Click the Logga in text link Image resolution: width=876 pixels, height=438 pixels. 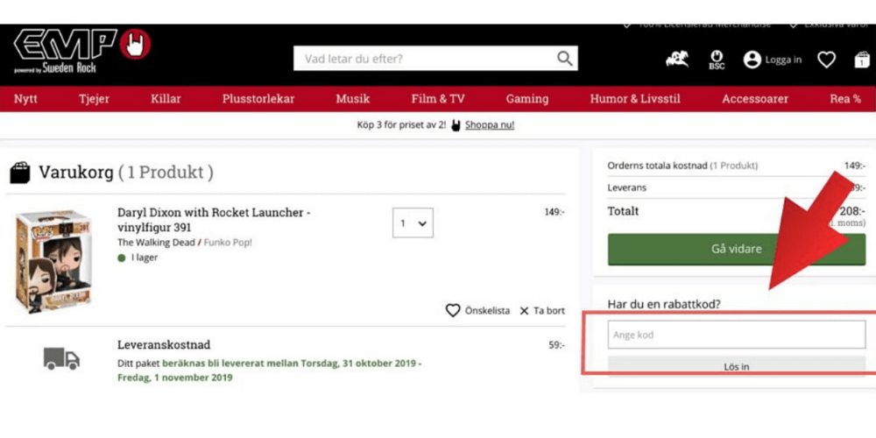pyautogui.click(x=783, y=60)
